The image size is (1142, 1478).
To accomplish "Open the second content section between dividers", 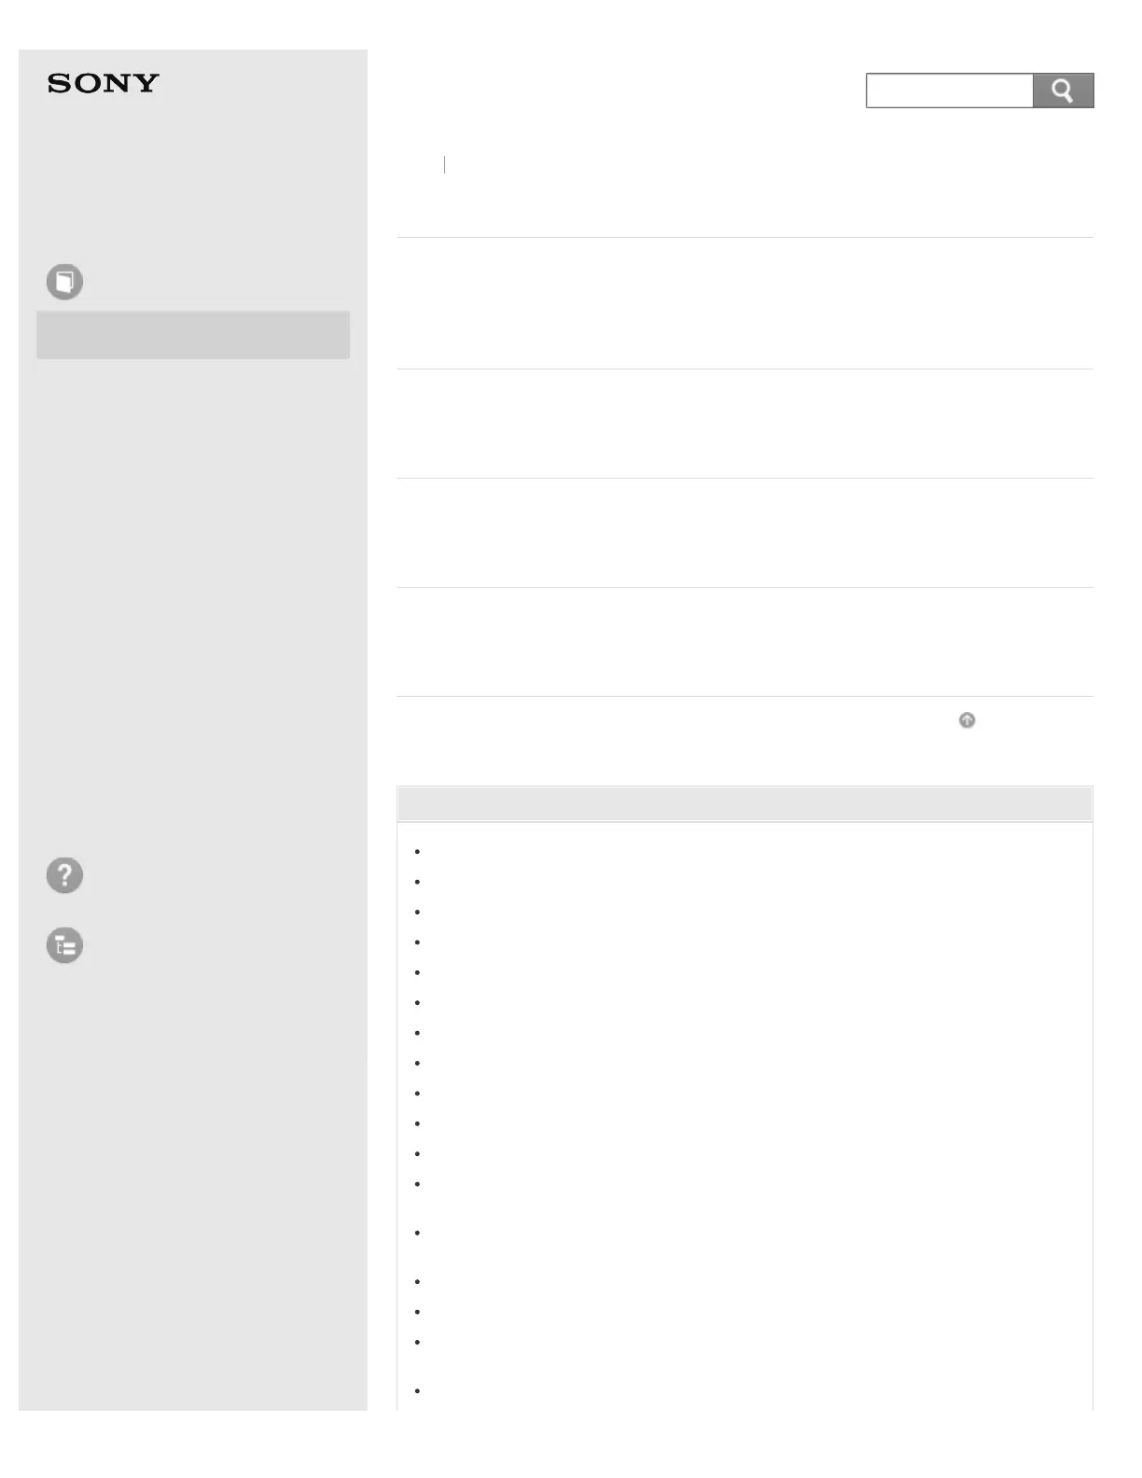I will pyautogui.click(x=745, y=424).
